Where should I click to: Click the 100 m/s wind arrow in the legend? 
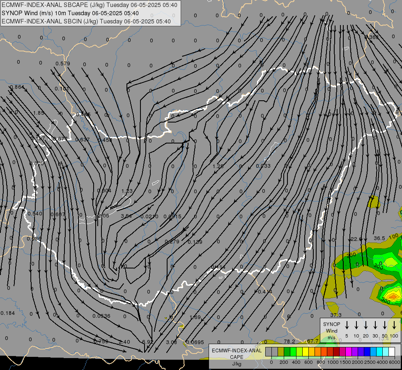click(x=394, y=325)
